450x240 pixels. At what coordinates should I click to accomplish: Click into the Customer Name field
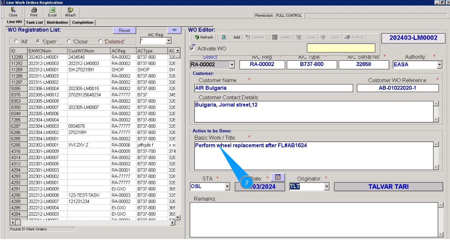click(x=274, y=88)
